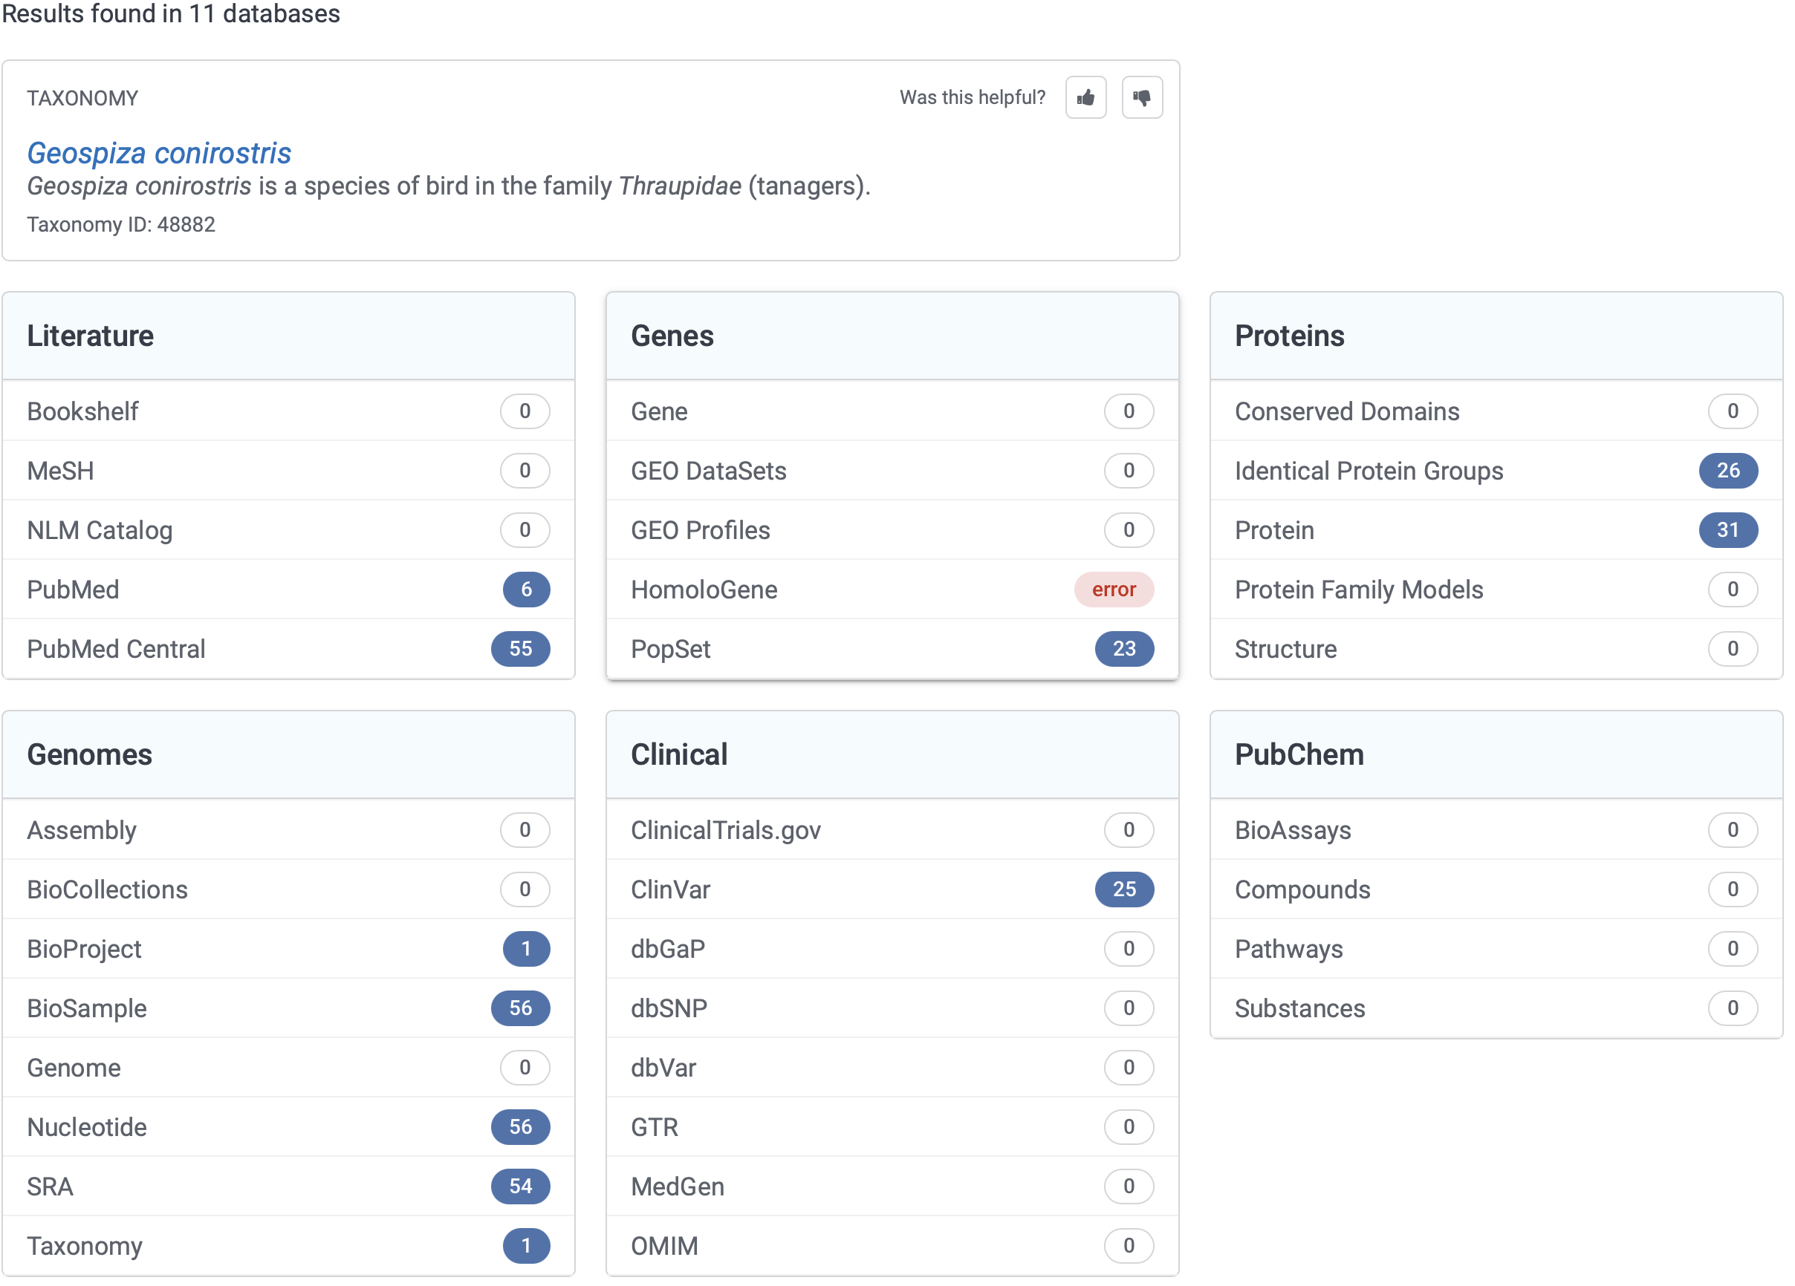Select the Genomes section heading
1795x1286 pixels.
89,754
